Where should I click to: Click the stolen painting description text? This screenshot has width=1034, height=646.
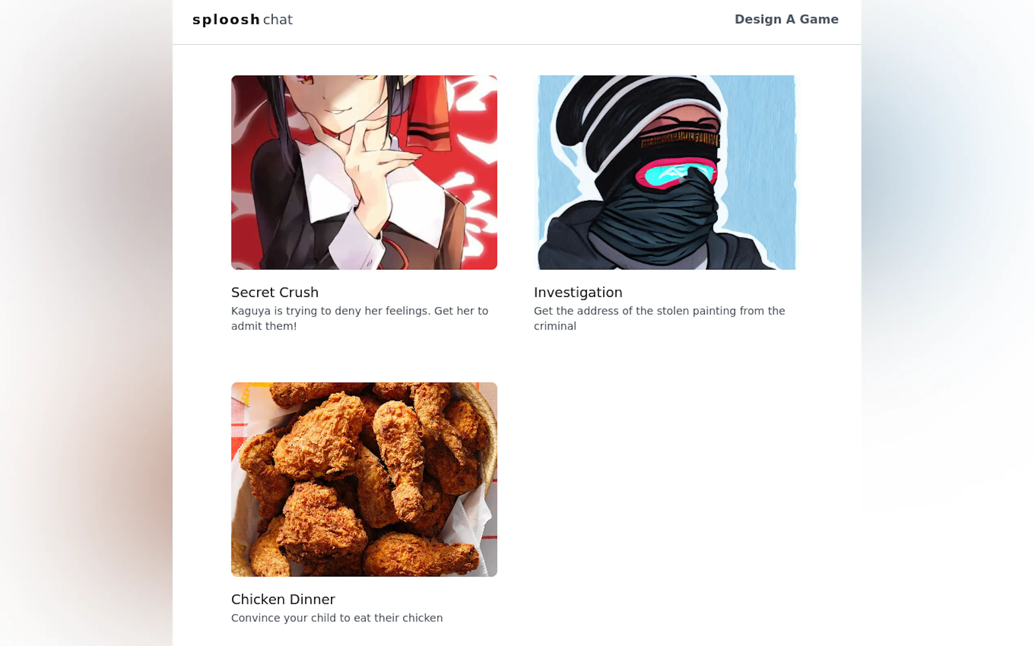(x=659, y=318)
